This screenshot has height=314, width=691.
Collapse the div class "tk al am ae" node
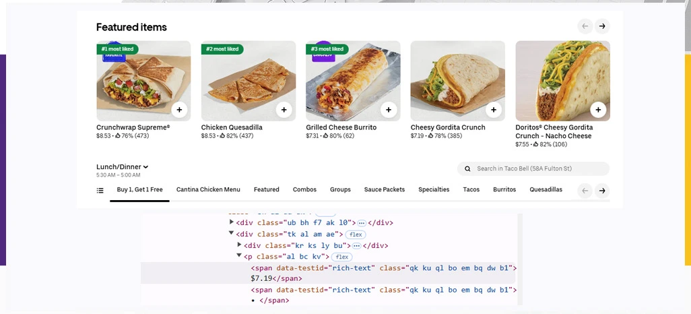232,233
